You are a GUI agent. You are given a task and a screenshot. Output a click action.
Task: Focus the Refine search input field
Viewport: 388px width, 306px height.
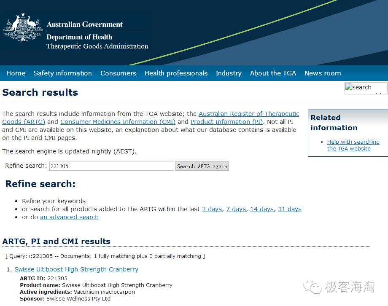111,166
